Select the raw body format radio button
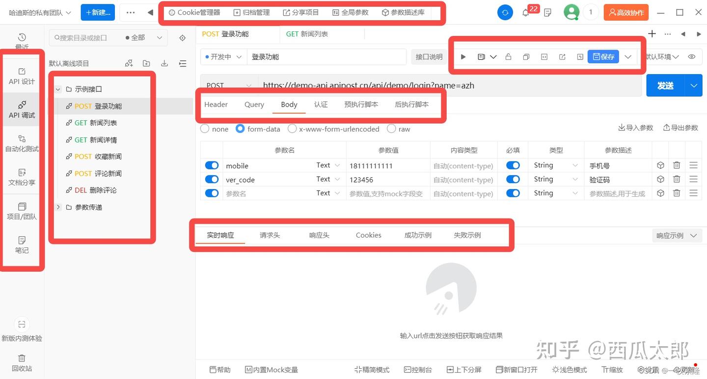The width and height of the screenshot is (707, 379). [391, 129]
